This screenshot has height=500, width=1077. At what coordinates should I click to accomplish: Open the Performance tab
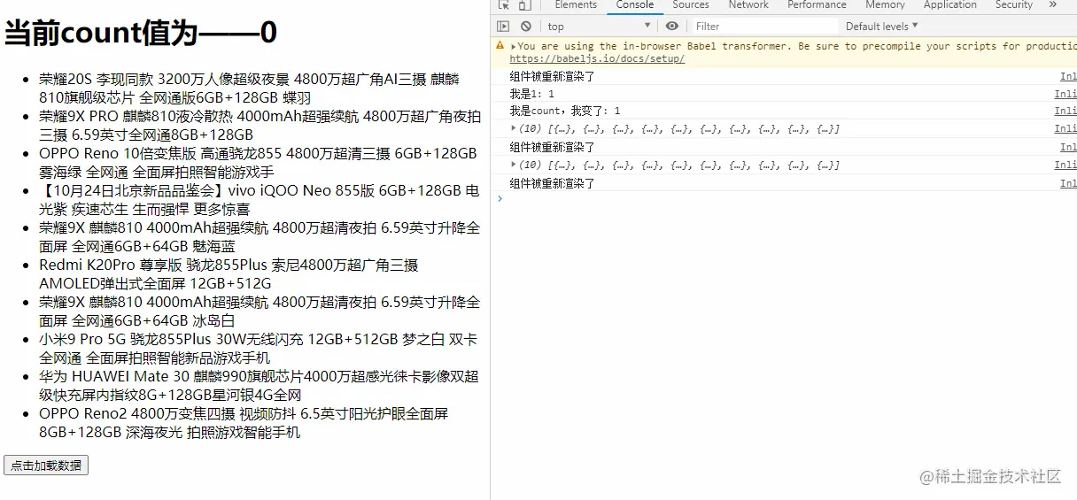point(817,5)
